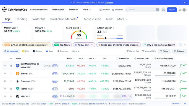Open the Filters button
The height and width of the screenshot is (106, 189).
[x=164, y=51]
